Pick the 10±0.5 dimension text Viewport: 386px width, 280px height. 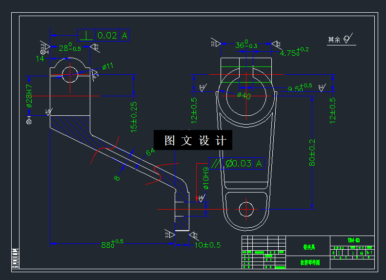(x=207, y=245)
